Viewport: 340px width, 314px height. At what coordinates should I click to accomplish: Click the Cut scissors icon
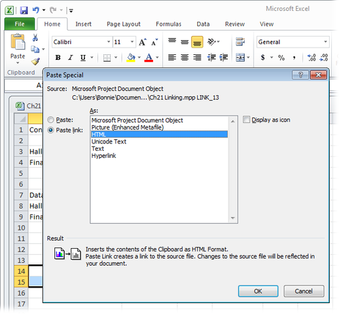click(35, 37)
